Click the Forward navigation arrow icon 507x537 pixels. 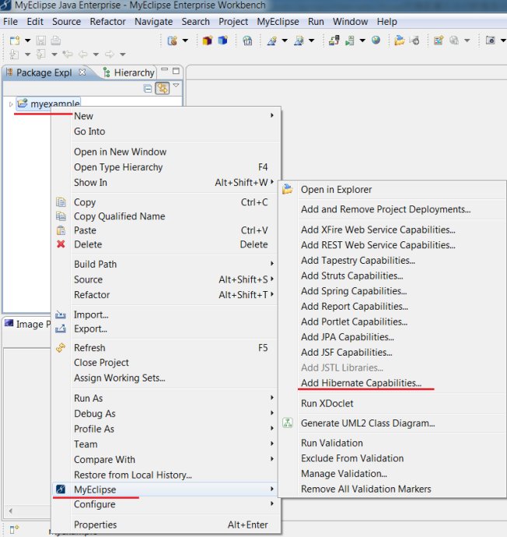110,54
